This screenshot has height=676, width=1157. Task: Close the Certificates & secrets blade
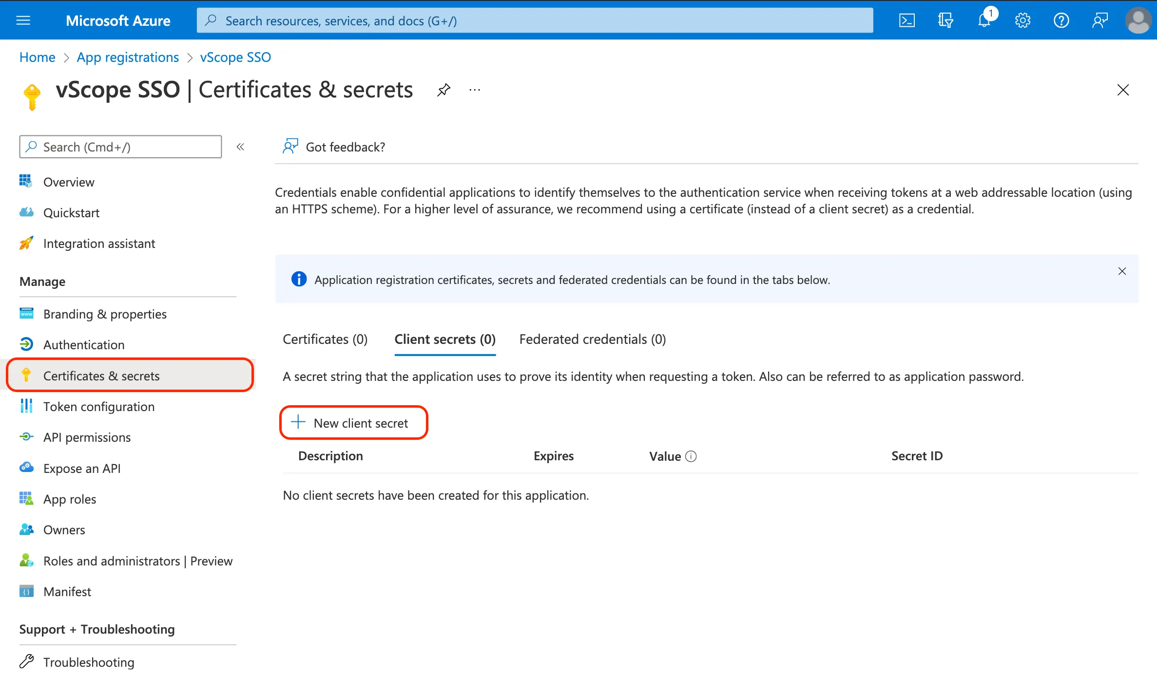[1123, 90]
